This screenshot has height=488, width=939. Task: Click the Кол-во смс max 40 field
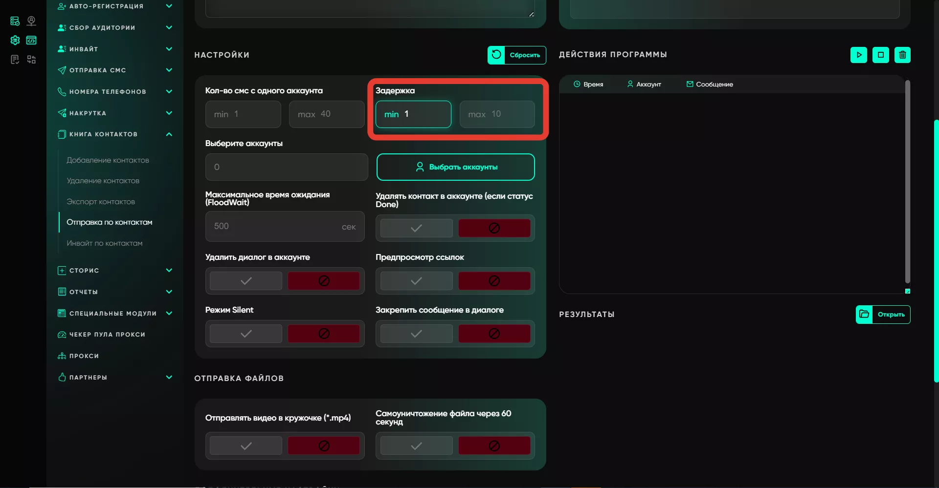[326, 114]
